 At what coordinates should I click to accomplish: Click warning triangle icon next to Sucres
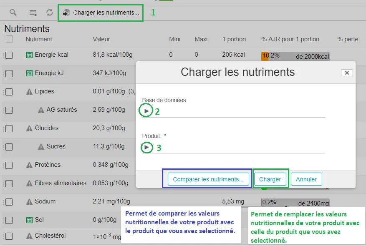(x=41, y=147)
